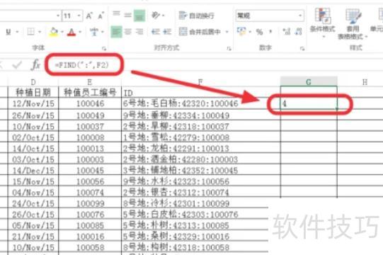
Task: Apply the red Font Color
Action: click(x=72, y=32)
